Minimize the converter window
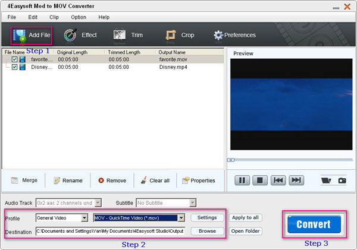The image size is (357, 250). [x=336, y=8]
